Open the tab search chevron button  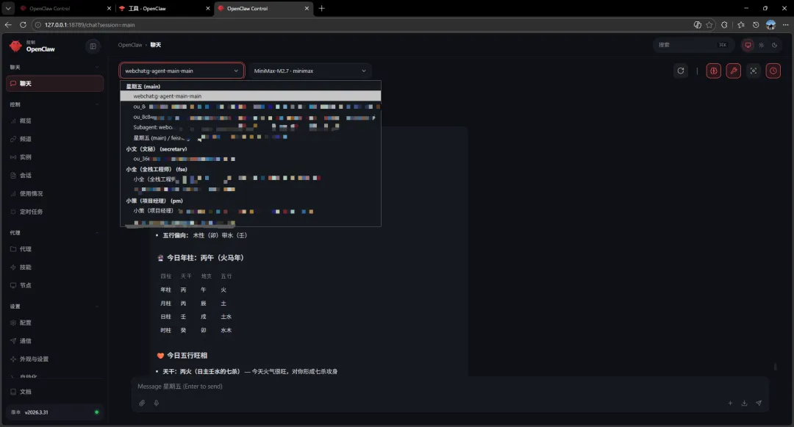(x=8, y=9)
